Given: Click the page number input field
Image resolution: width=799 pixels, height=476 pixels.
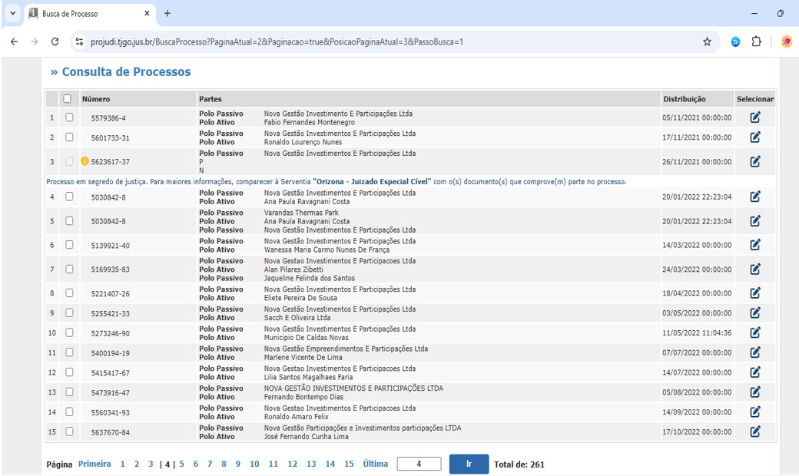Looking at the screenshot, I should coord(419,464).
